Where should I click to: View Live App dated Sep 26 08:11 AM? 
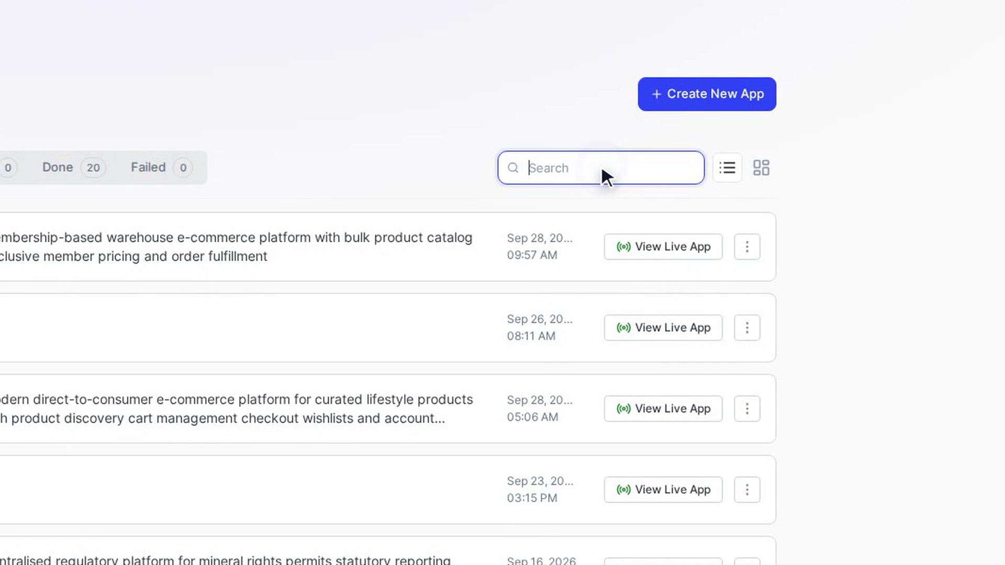(663, 327)
